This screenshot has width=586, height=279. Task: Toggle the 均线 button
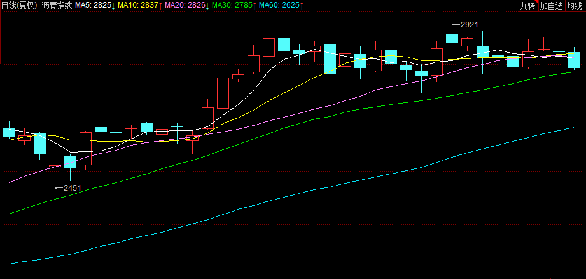click(x=575, y=6)
